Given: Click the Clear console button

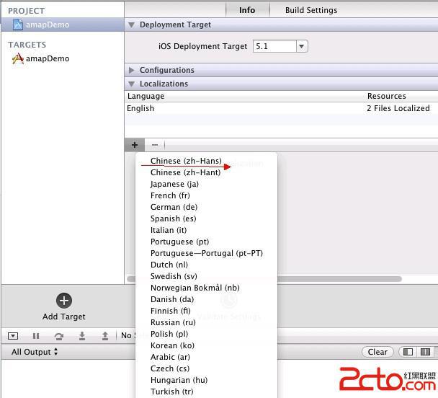Looking at the screenshot, I should (x=377, y=352).
